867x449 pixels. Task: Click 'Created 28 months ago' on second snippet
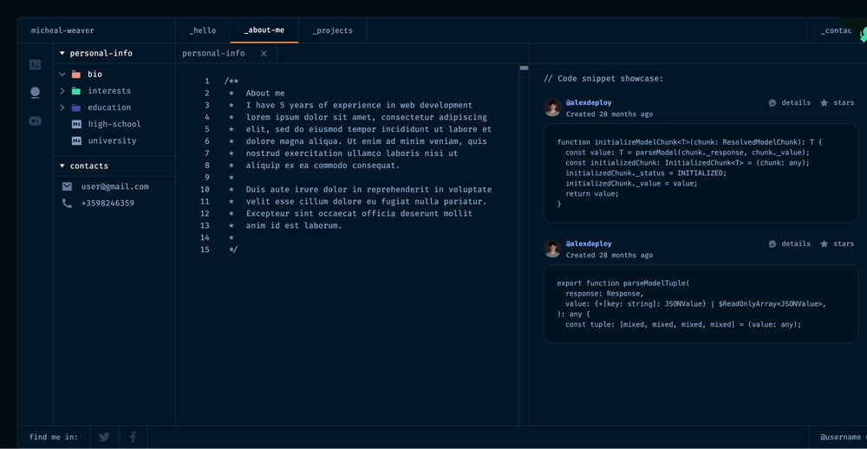point(609,256)
